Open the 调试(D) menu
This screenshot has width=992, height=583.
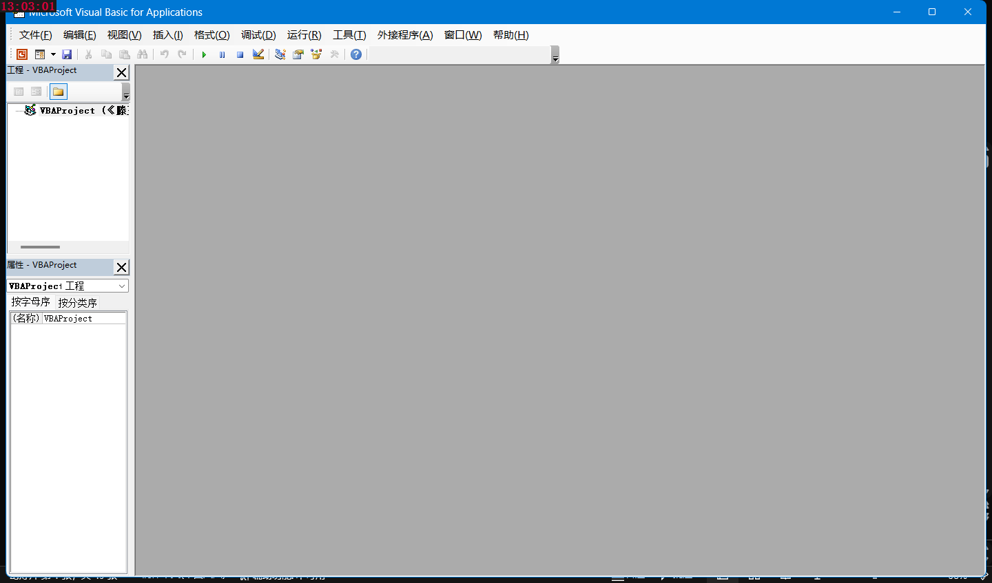click(258, 35)
